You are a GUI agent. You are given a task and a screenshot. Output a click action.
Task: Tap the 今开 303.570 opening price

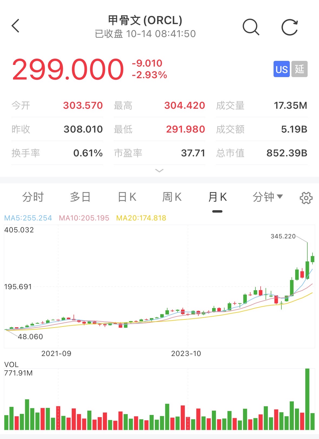point(83,105)
